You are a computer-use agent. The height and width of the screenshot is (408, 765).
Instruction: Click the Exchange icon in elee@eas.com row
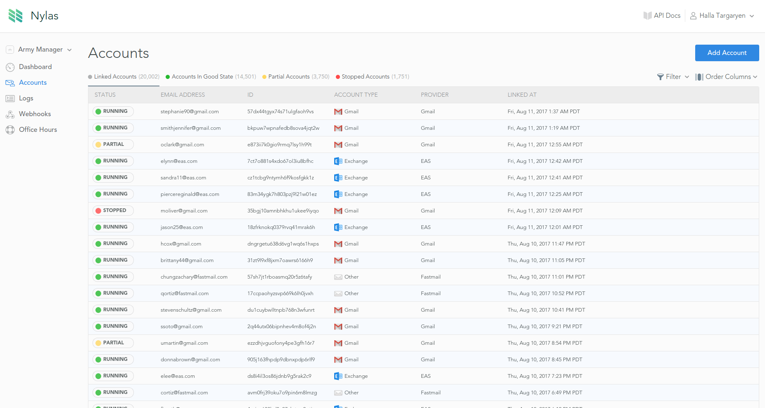(x=338, y=376)
